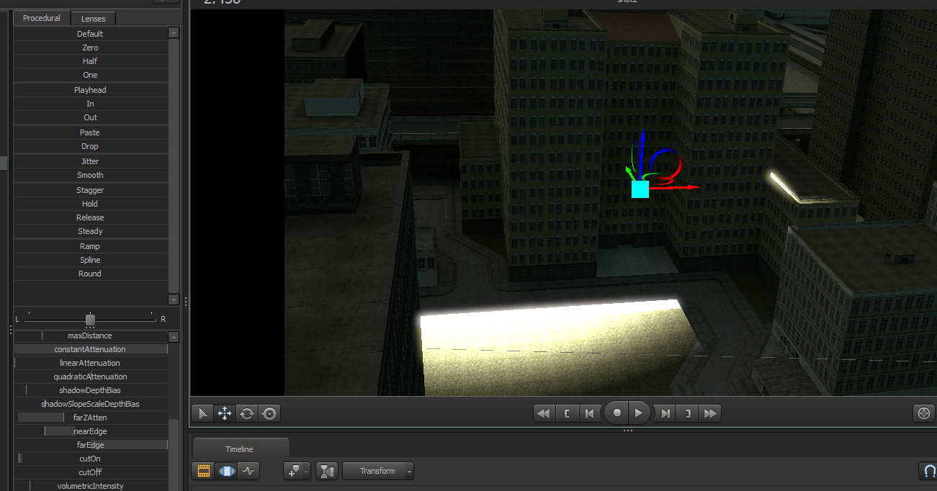Activate the move/translate manipulator tool
The height and width of the screenshot is (491, 937).
225,413
